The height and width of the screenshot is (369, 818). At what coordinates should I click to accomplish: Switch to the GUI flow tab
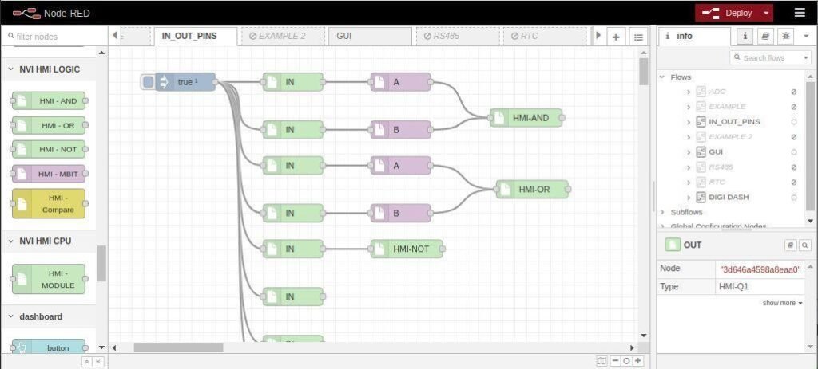(x=344, y=37)
